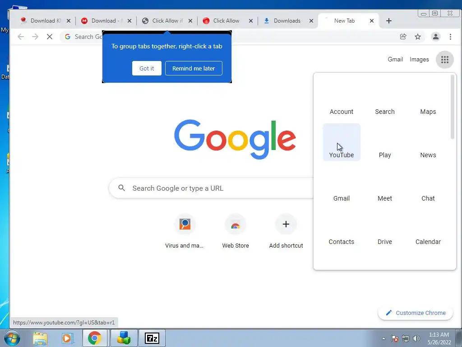462x347 pixels.
Task: Click Customize Chrome button
Action: pyautogui.click(x=416, y=313)
